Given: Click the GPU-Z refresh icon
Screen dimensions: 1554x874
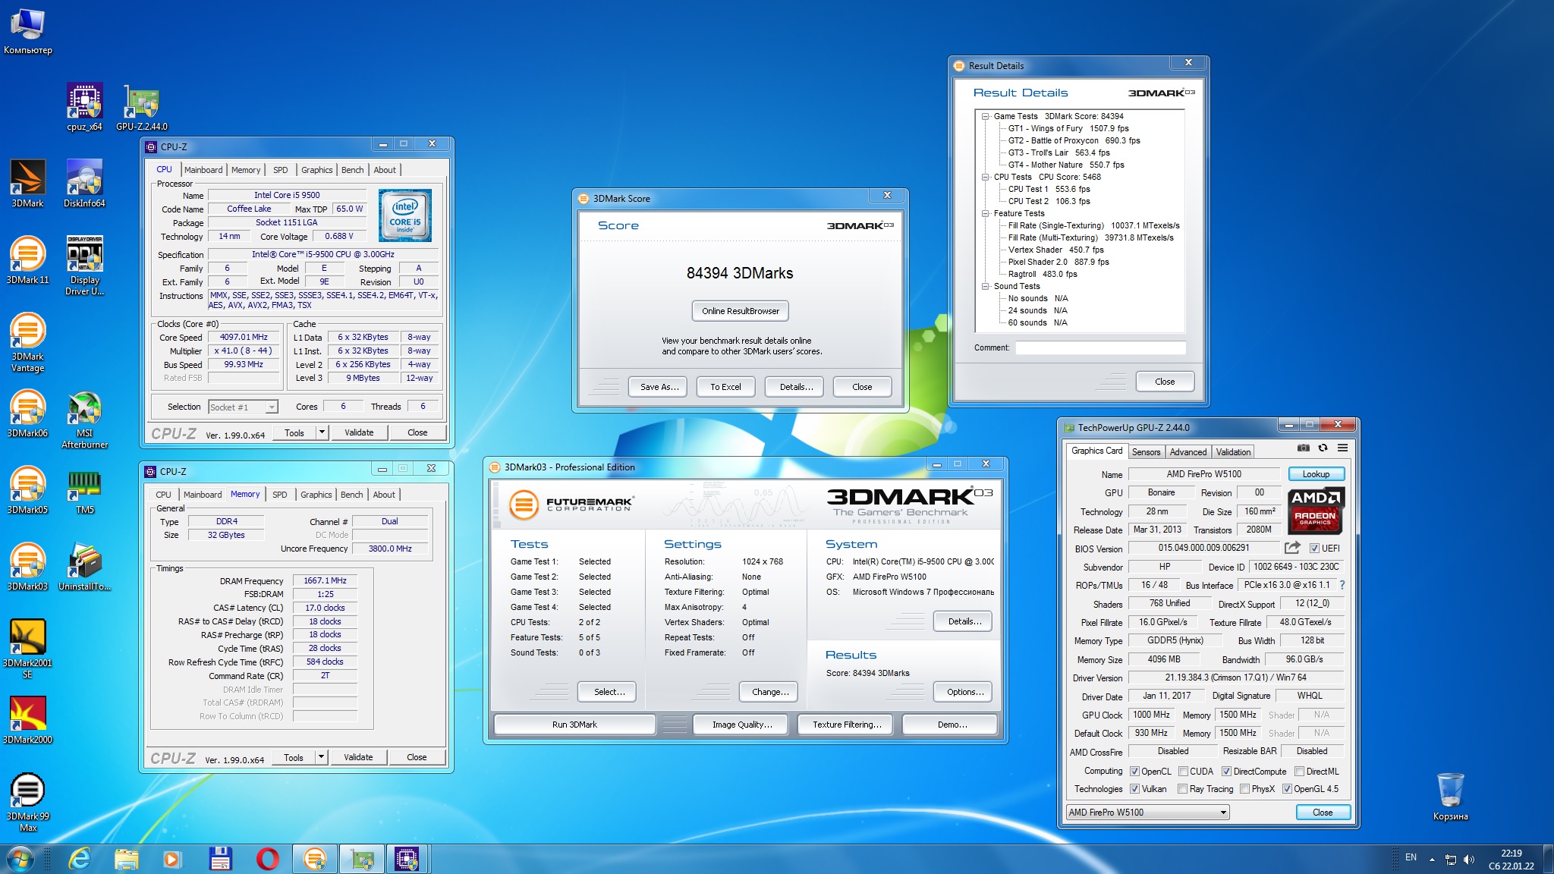Looking at the screenshot, I should [x=1323, y=448].
